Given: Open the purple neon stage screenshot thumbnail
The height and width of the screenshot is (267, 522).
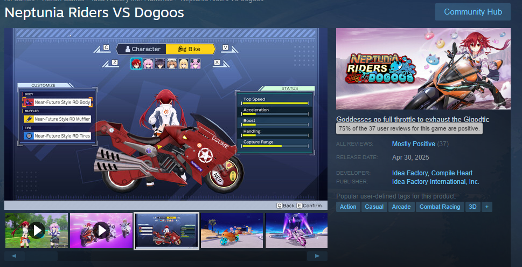Looking at the screenshot, I should [x=296, y=231].
